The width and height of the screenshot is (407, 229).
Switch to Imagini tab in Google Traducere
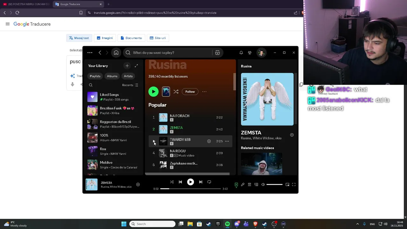(105, 38)
